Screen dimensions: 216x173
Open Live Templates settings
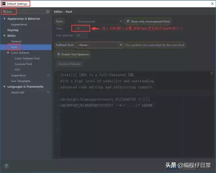(x=21, y=81)
